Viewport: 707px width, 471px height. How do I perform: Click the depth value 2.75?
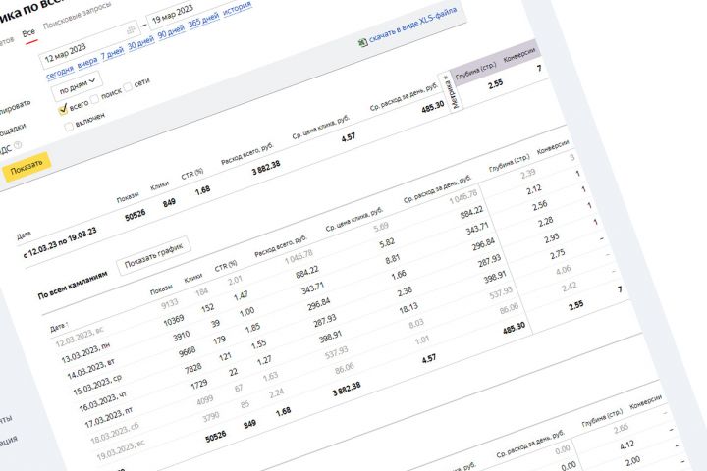tap(558, 254)
